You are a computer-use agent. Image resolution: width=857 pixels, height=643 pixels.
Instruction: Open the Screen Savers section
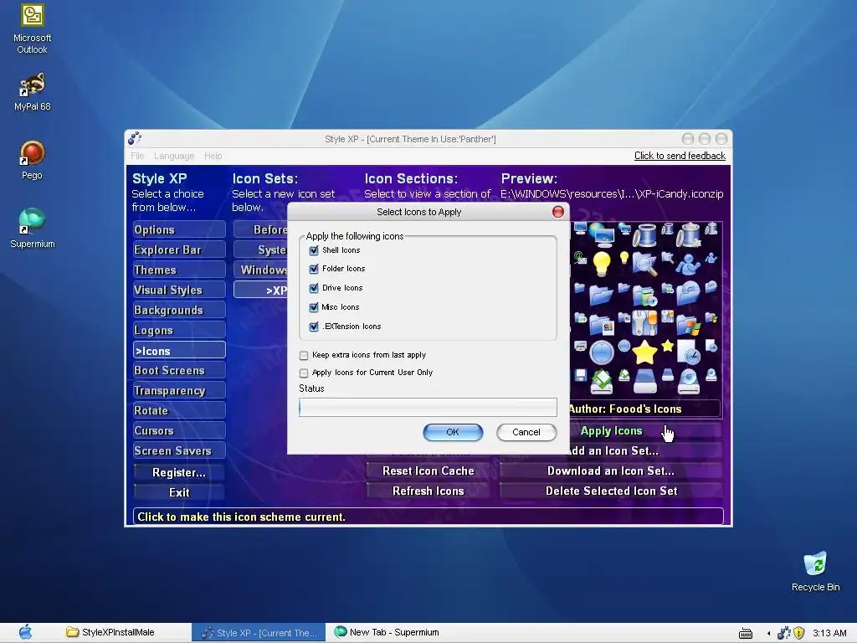click(x=179, y=450)
